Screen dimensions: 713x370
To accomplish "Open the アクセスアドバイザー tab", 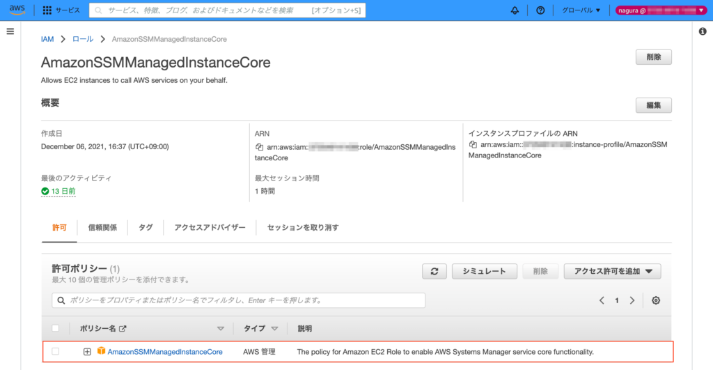I will [x=210, y=228].
